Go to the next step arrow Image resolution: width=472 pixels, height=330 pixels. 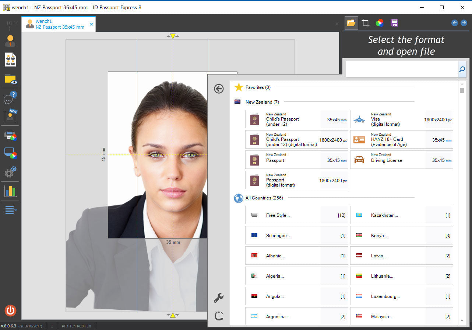464,23
